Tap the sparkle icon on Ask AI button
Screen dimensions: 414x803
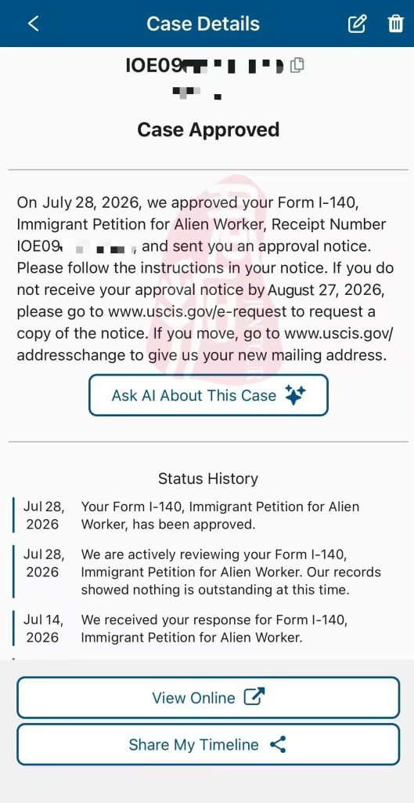click(295, 395)
